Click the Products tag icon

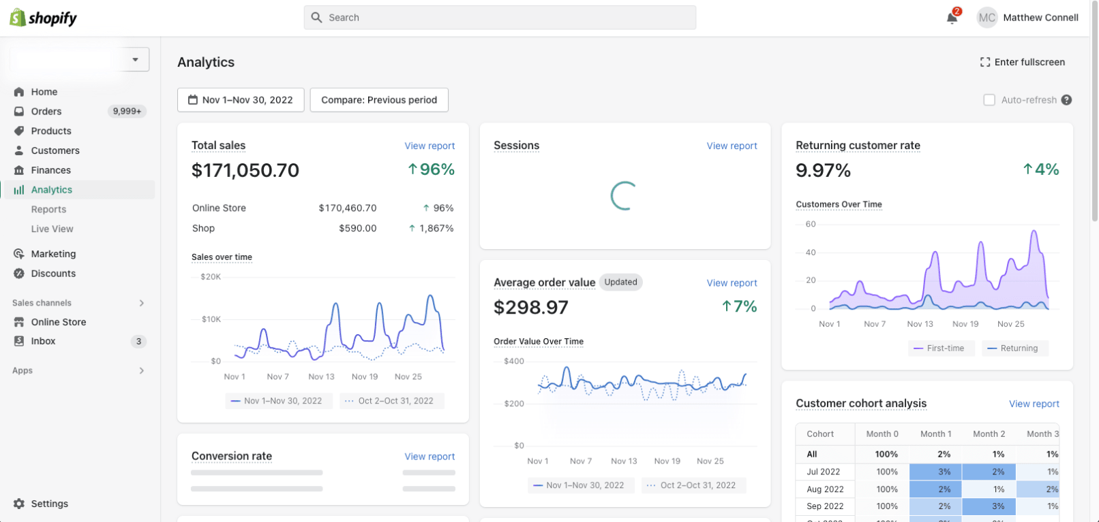(19, 131)
